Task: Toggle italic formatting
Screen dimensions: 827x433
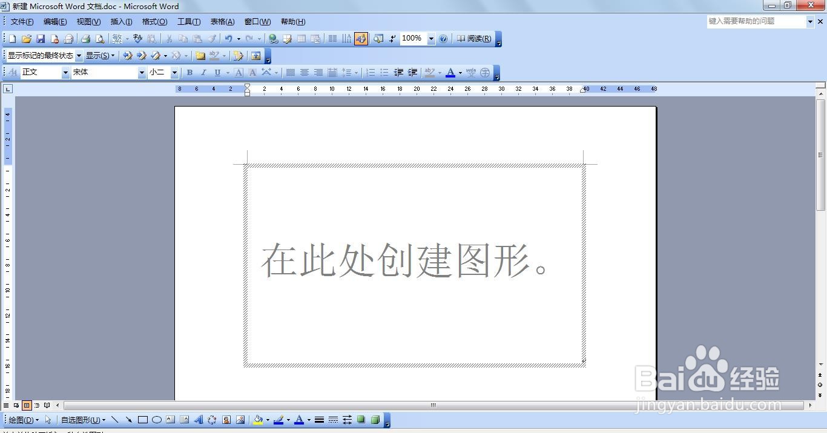Action: pyautogui.click(x=203, y=72)
